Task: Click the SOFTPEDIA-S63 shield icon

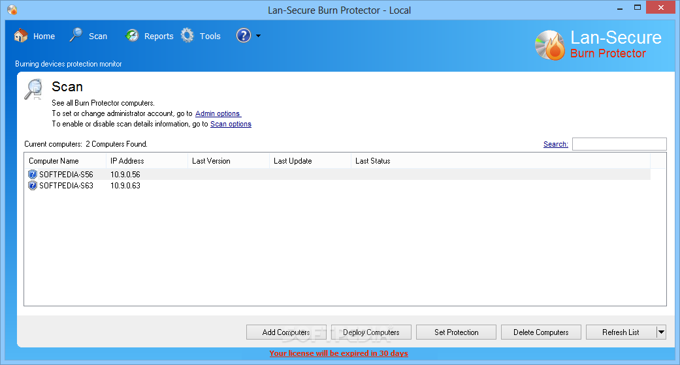Action: pyautogui.click(x=33, y=185)
